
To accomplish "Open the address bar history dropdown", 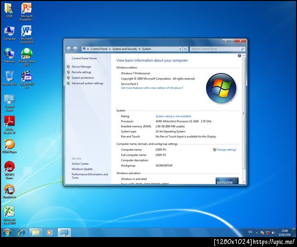I will 180,49.
